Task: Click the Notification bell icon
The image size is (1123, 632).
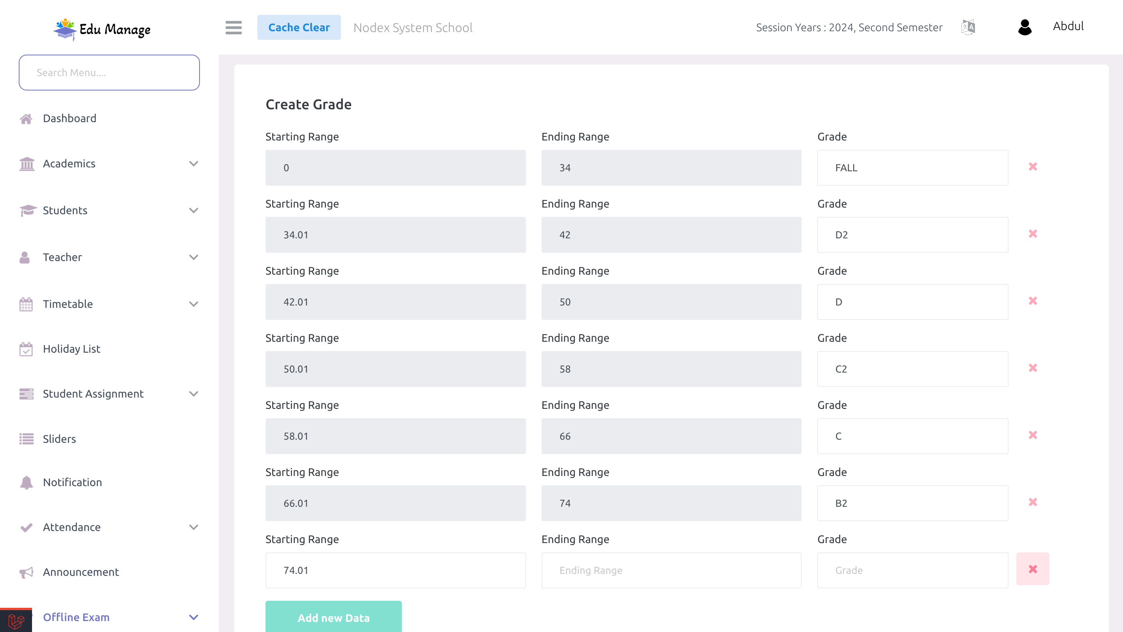Action: [x=26, y=483]
